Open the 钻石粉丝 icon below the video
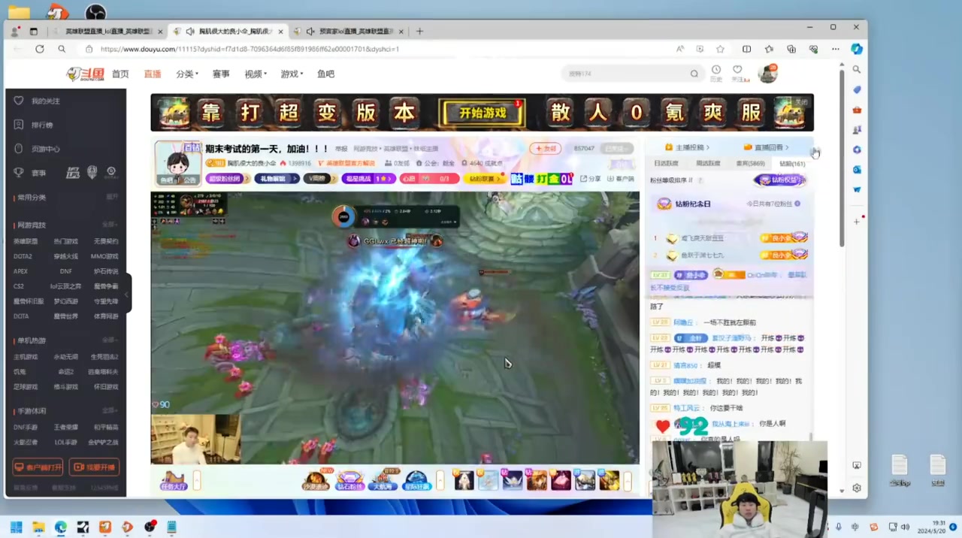962x538 pixels. (x=349, y=480)
